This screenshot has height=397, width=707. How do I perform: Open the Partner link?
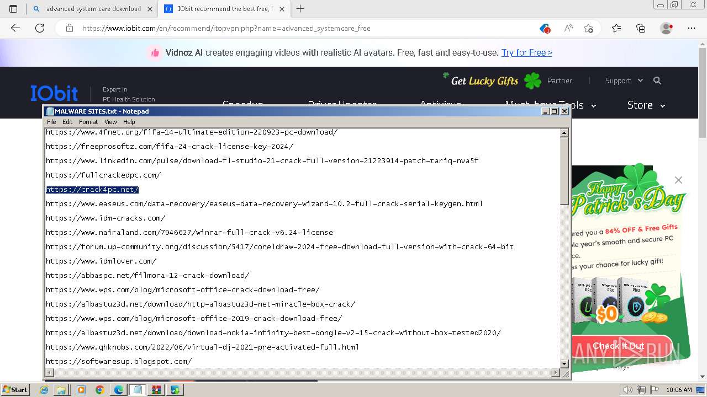(560, 81)
